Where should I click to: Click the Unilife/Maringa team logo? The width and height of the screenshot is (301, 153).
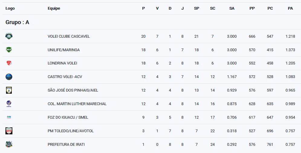[9, 50]
